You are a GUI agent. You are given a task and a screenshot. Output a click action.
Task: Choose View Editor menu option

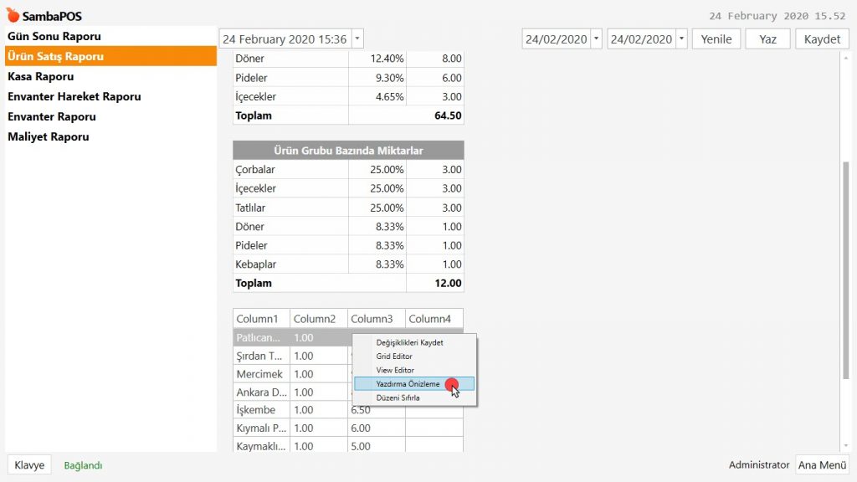coord(395,370)
